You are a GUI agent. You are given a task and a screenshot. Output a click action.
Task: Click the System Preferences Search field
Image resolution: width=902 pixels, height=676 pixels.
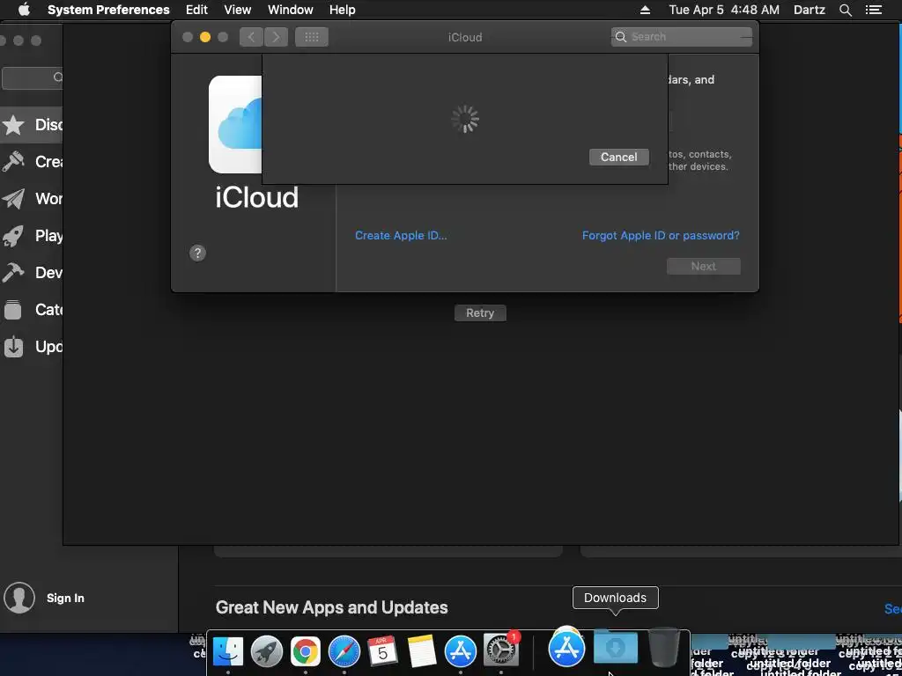point(681,37)
